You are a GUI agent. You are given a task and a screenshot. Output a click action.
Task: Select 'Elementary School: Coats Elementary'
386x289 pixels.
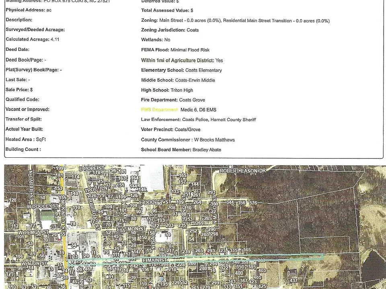coord(181,70)
